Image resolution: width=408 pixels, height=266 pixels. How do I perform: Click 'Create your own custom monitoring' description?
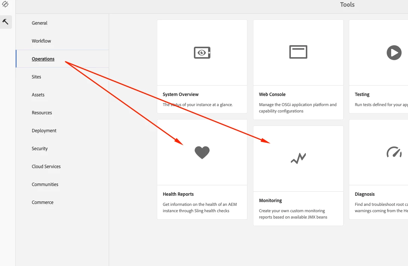[293, 214]
